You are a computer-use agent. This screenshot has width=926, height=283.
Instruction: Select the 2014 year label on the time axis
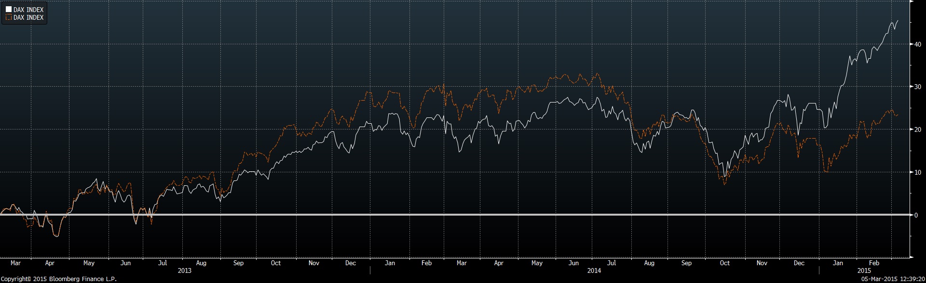[594, 270]
